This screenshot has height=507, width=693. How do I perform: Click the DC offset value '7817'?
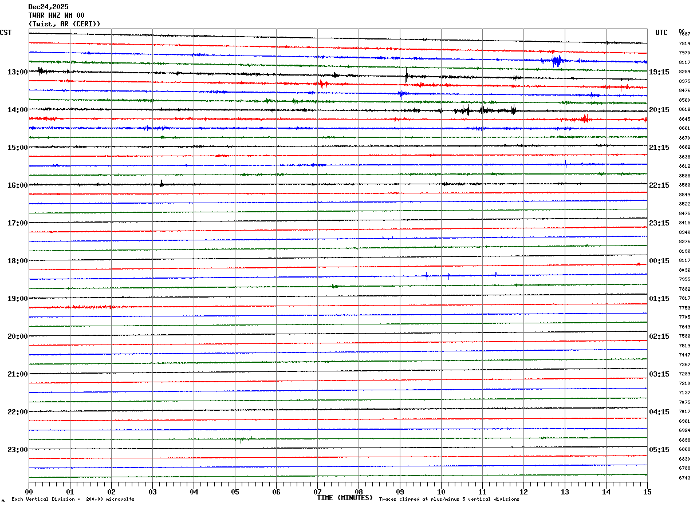[684, 299]
